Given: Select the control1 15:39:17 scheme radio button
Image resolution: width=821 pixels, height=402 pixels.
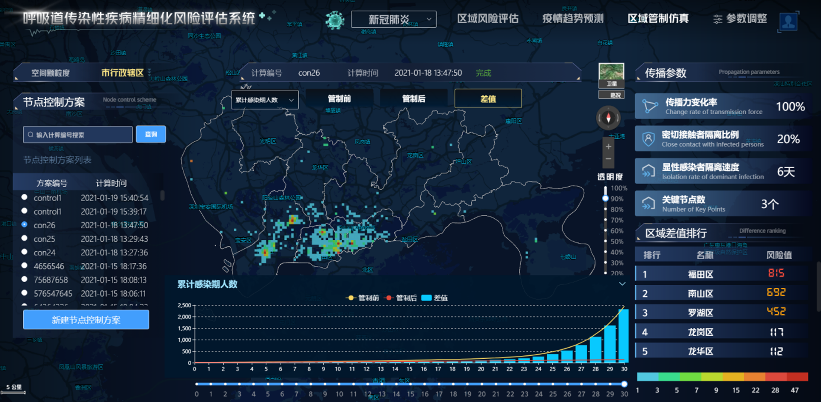Looking at the screenshot, I should click(25, 211).
